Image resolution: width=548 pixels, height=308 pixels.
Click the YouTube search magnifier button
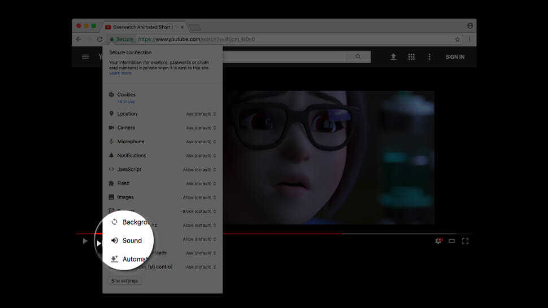[358, 56]
